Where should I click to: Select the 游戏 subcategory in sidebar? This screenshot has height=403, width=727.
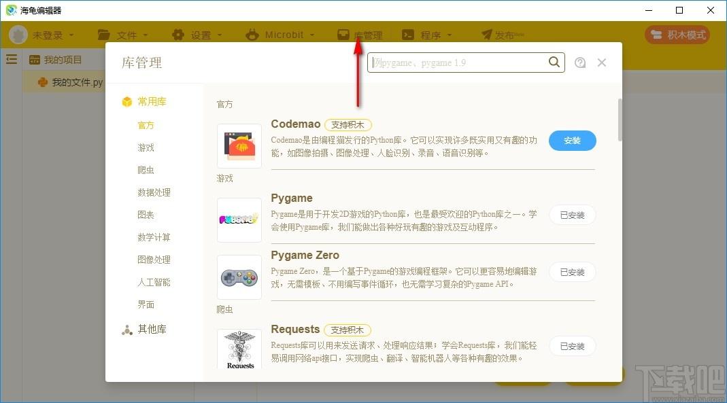pyautogui.click(x=146, y=147)
